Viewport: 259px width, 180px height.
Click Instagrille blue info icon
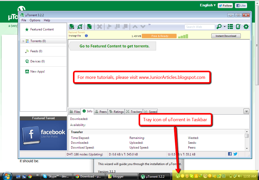click(86, 35)
